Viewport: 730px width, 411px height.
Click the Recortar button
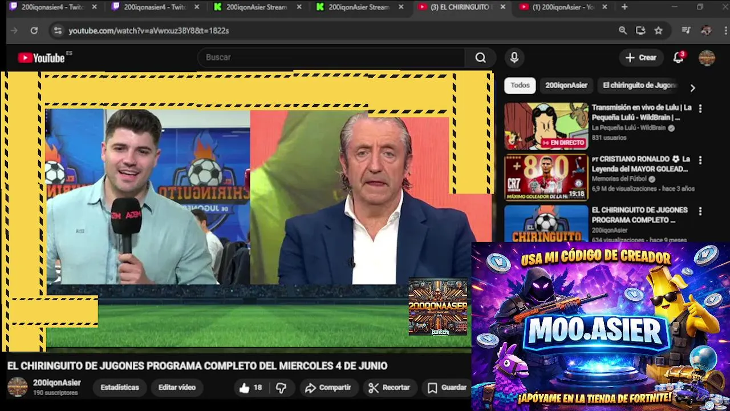(390, 388)
